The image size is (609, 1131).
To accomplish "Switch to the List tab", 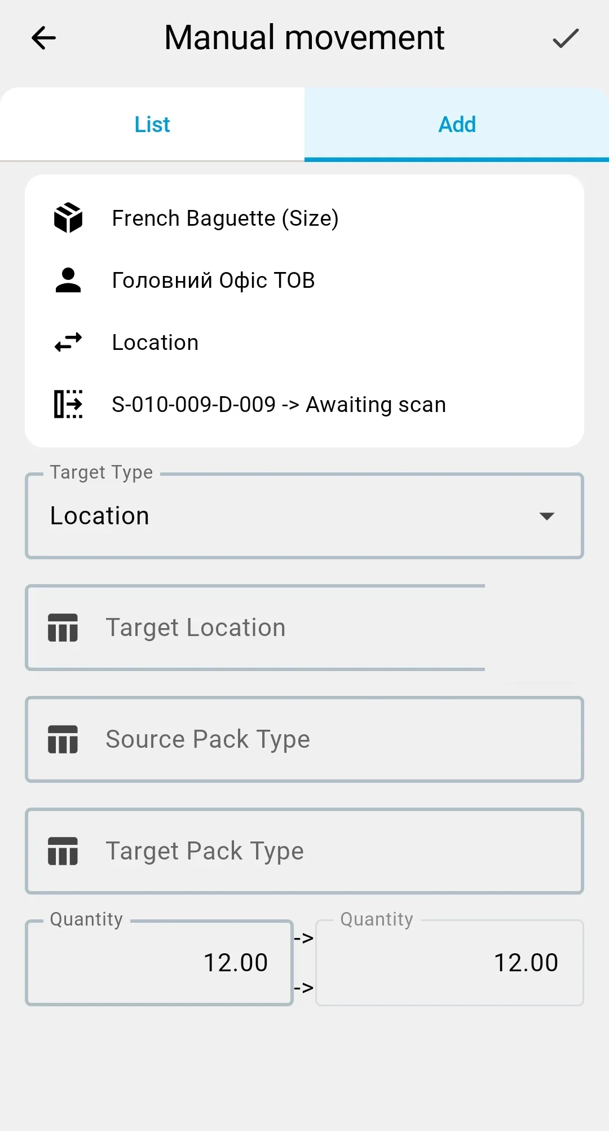I will tap(152, 124).
